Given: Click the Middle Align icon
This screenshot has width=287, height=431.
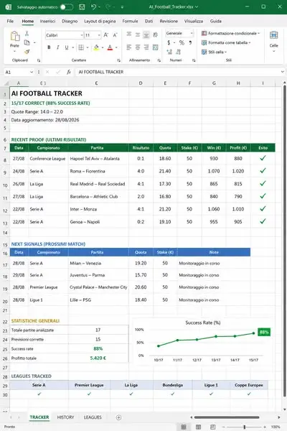Looking at the screenshot, I should click(x=138, y=34).
